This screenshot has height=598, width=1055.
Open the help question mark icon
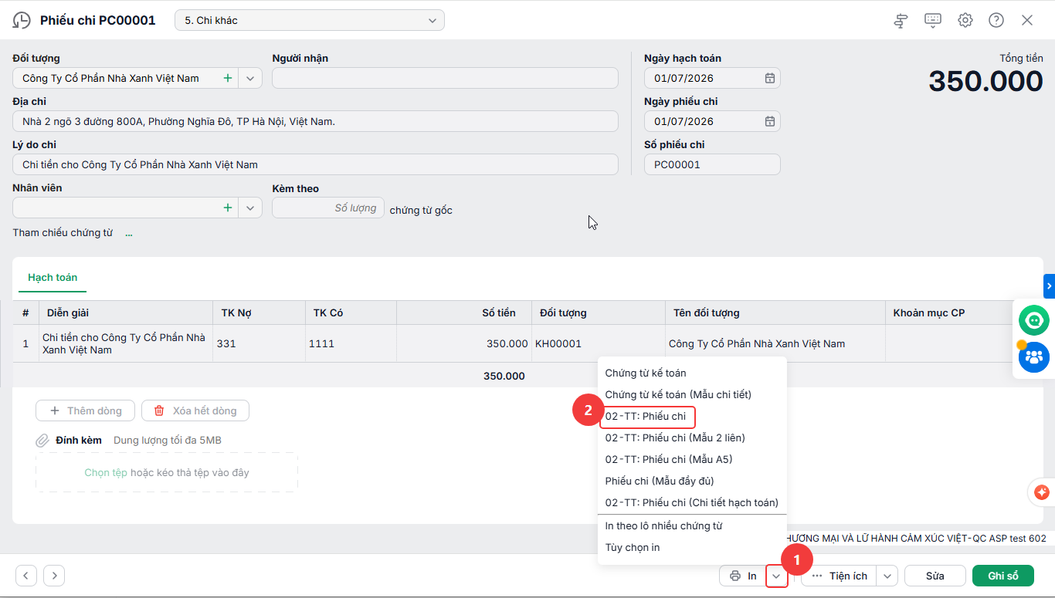click(996, 21)
